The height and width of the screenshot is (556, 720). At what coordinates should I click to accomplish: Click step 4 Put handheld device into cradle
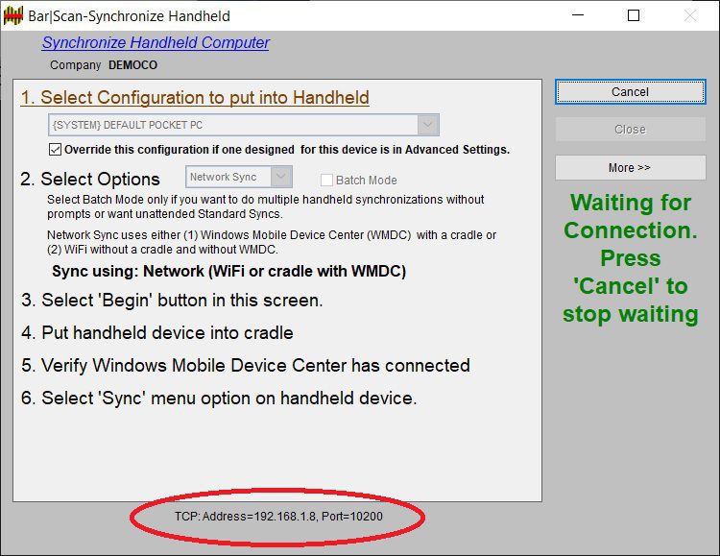click(157, 332)
